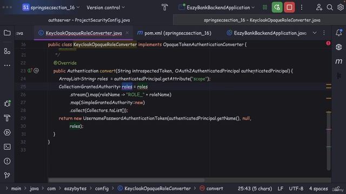Click line number 30 in the gutter
Image resolution: width=346 pixels, height=194 pixels.
pos(23,126)
